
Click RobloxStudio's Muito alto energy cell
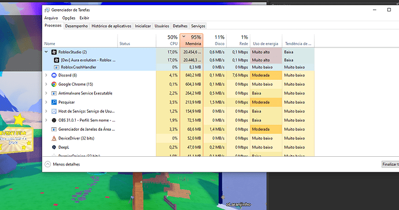(266, 52)
